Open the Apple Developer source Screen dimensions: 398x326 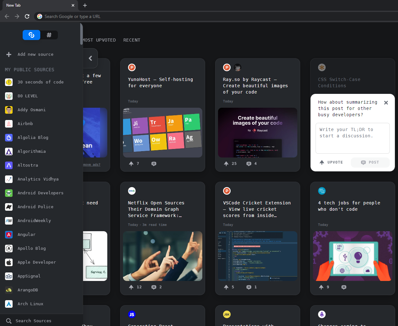8,262
